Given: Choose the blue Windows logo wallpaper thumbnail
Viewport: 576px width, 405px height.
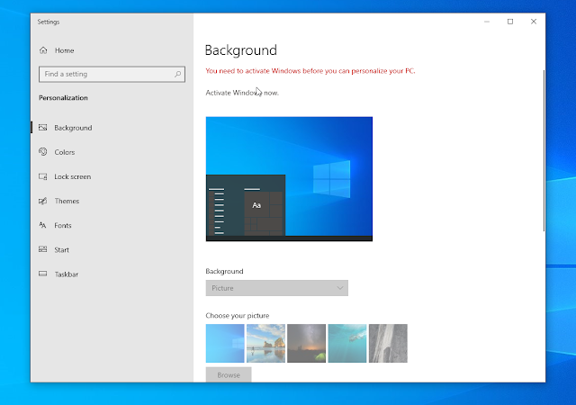Looking at the screenshot, I should [x=225, y=343].
